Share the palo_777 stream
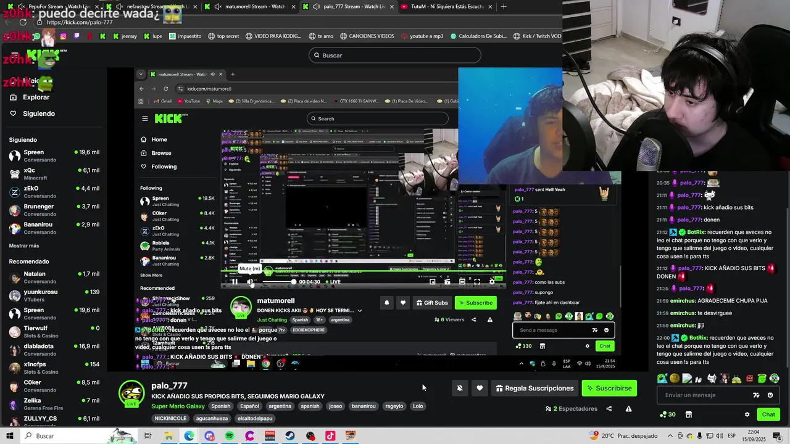 pos(609,409)
